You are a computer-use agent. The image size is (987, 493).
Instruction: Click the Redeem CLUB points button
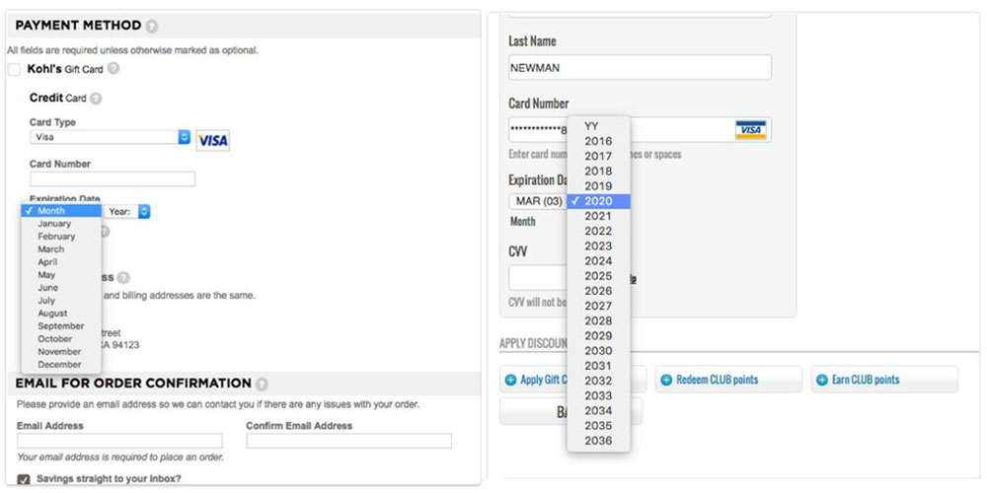729,380
